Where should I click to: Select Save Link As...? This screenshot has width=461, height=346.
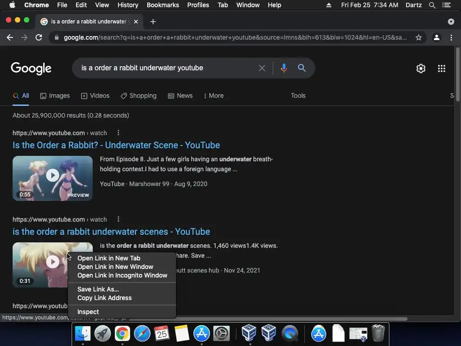point(122,289)
